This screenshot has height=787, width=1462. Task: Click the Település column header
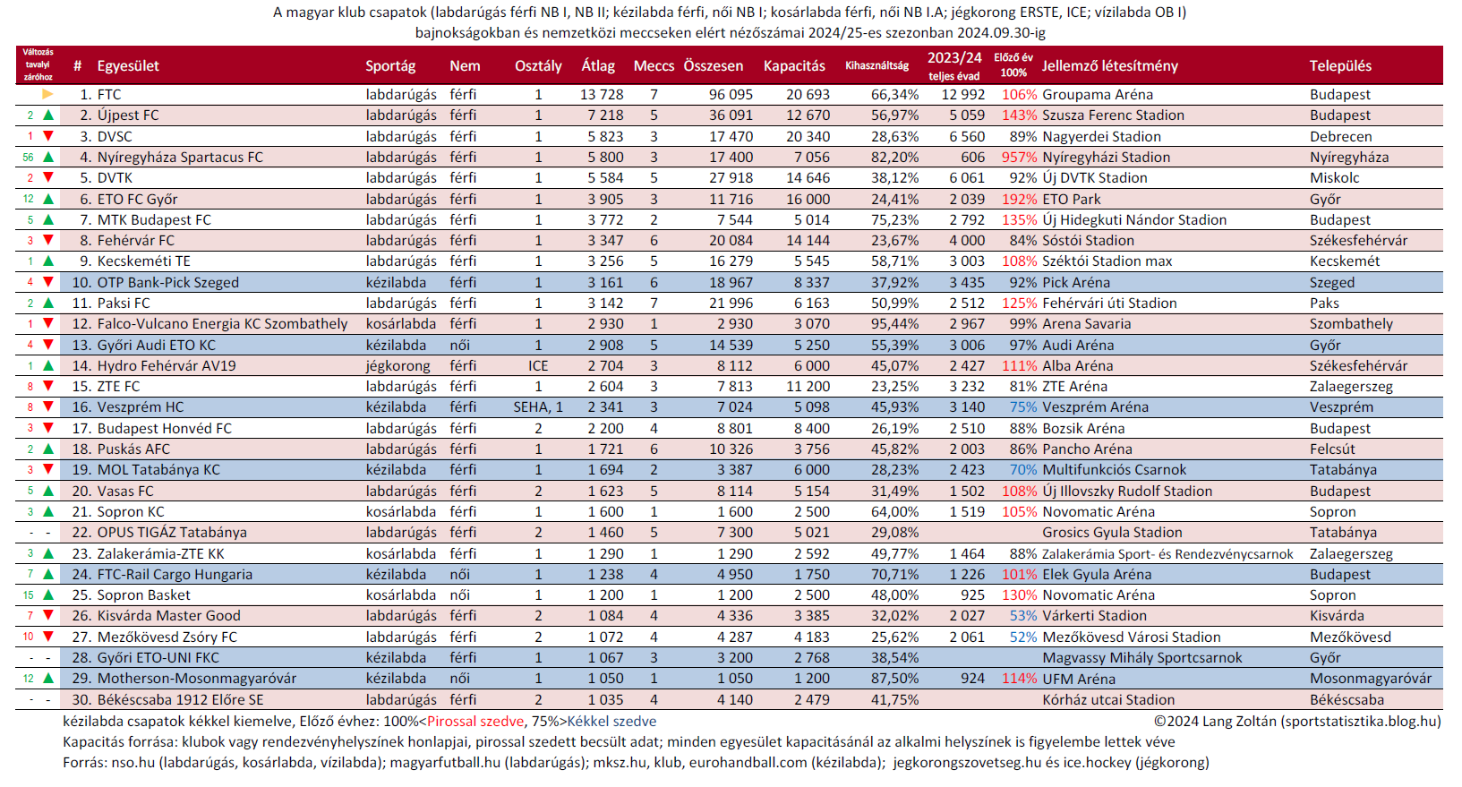(1340, 65)
